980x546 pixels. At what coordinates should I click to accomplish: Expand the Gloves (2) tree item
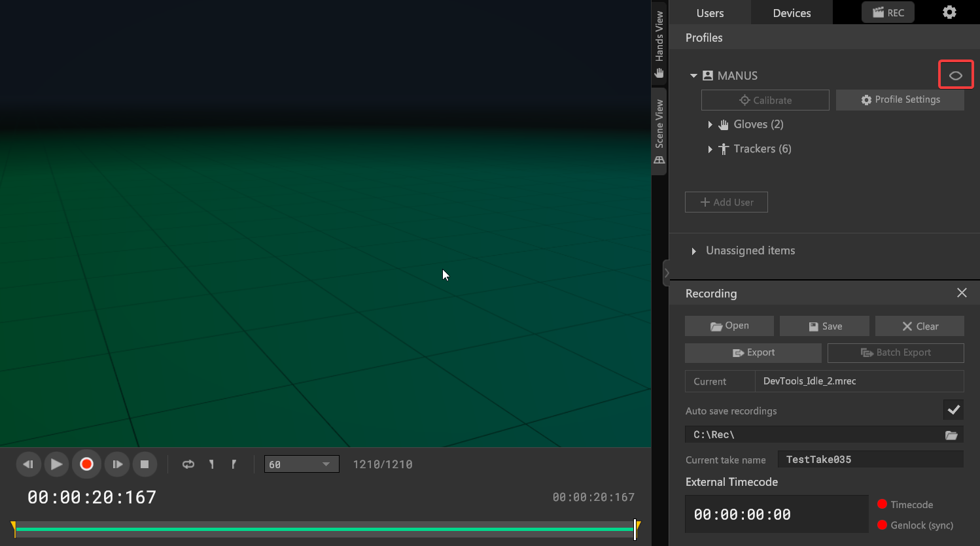click(710, 124)
